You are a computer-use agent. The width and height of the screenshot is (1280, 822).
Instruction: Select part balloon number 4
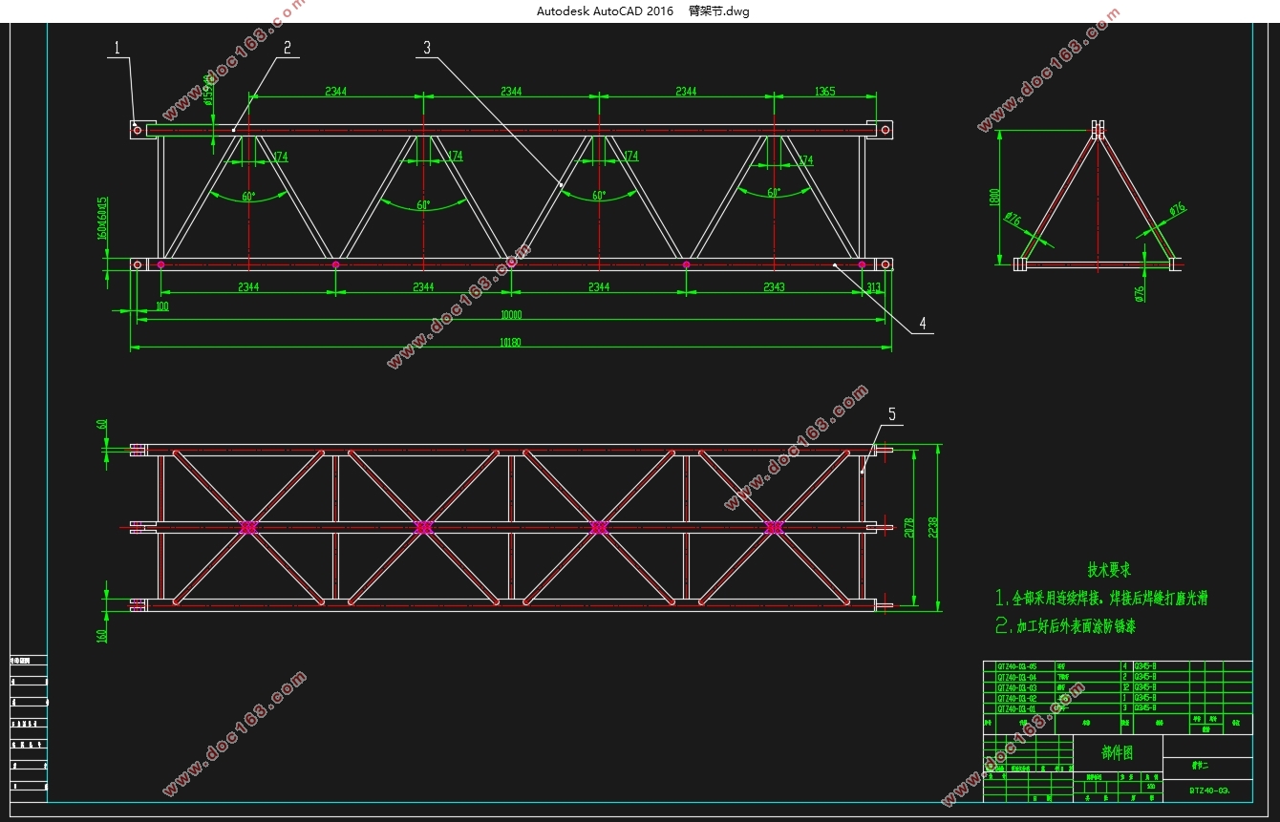tap(923, 324)
